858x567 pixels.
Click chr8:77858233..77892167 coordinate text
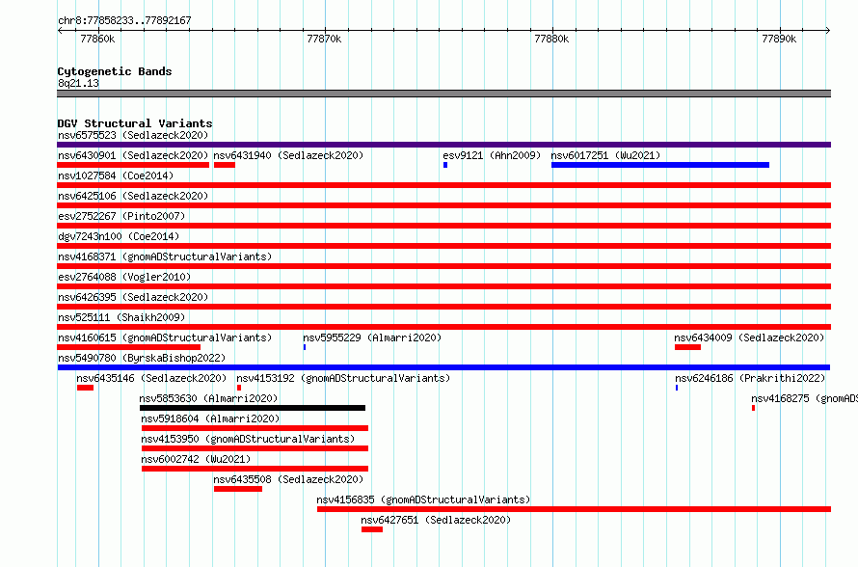[x=124, y=20]
